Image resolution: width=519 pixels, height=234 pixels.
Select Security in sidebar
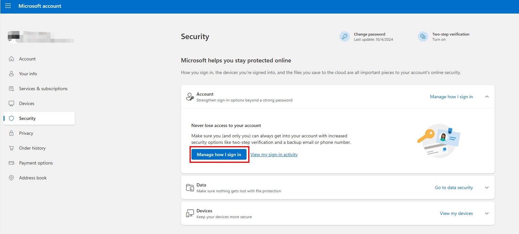[x=39, y=118]
